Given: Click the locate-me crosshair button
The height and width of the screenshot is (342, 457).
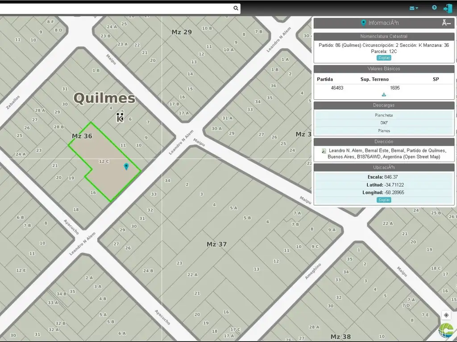Looking at the screenshot, I should pos(446,315).
